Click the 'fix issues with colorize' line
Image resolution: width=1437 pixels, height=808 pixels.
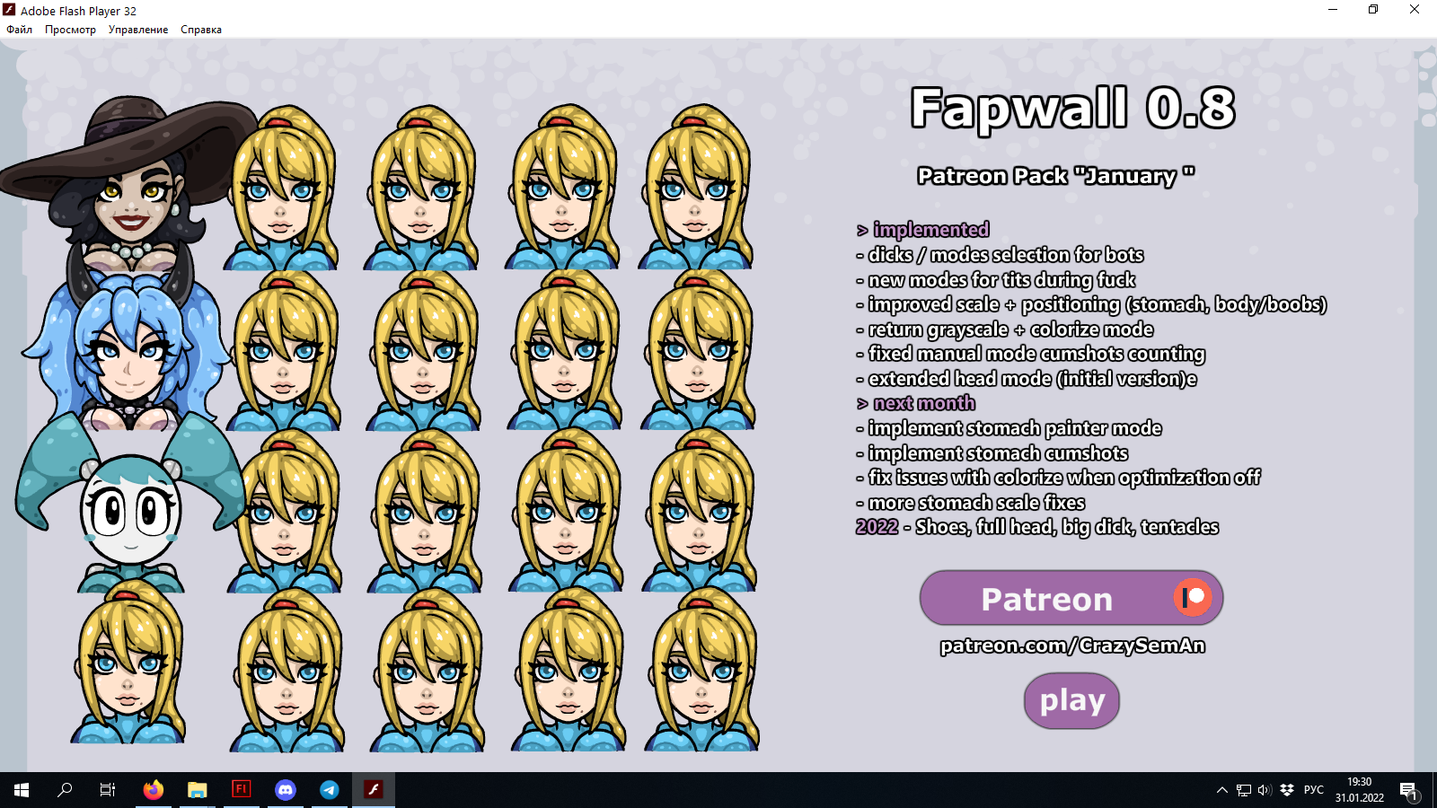(x=1058, y=478)
